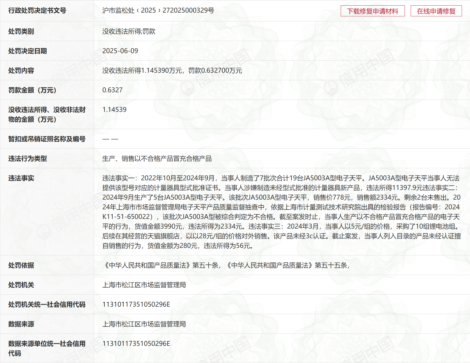The width and height of the screenshot is (470, 363).
Task: Click the 行政处罚决定书文号 row label
Action: [37, 10]
